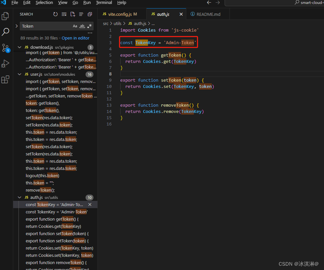The width and height of the screenshot is (324, 270).
Task: Open the Extensions view
Action: point(5,79)
